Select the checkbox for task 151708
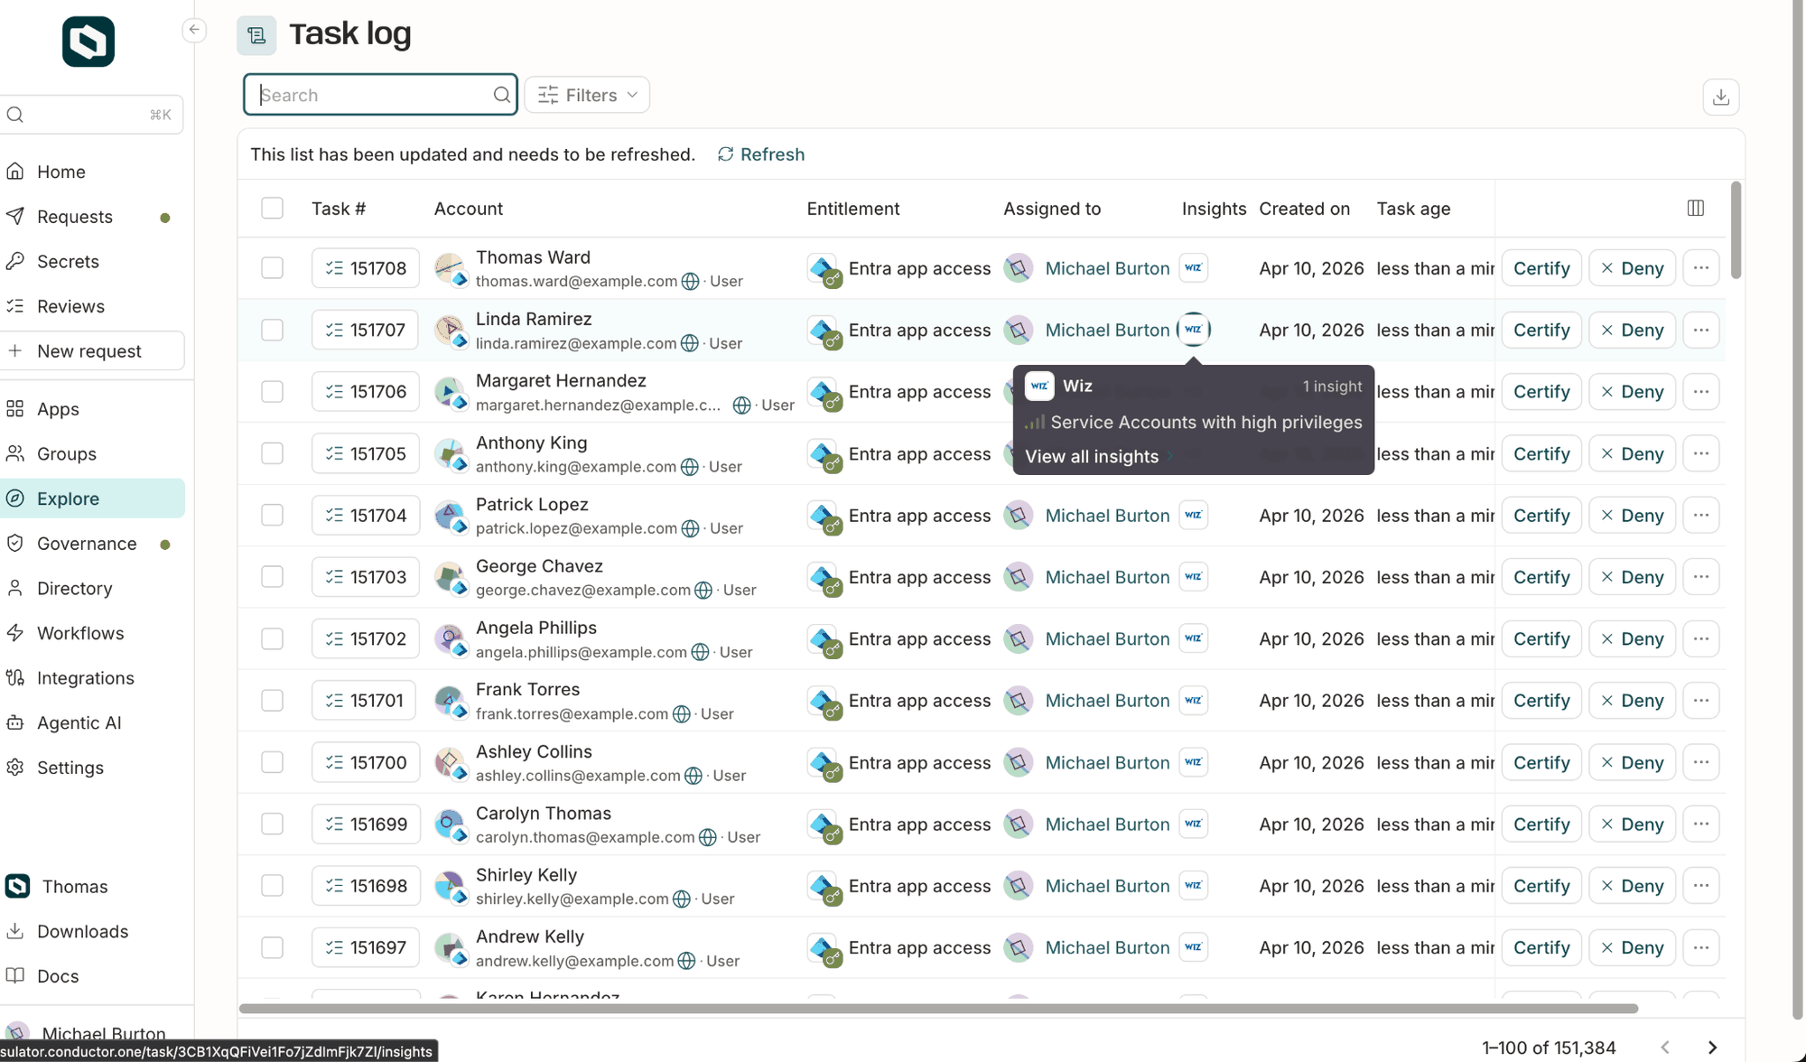Screen dimensions: 1806x1062 (x=272, y=268)
